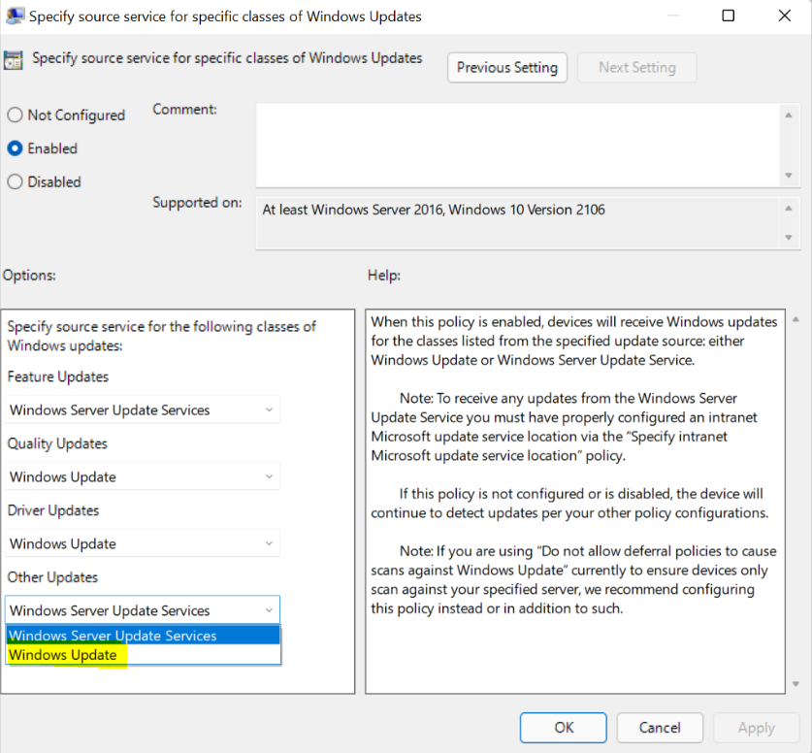Click the policy setting icon beside the heading

tap(14, 59)
